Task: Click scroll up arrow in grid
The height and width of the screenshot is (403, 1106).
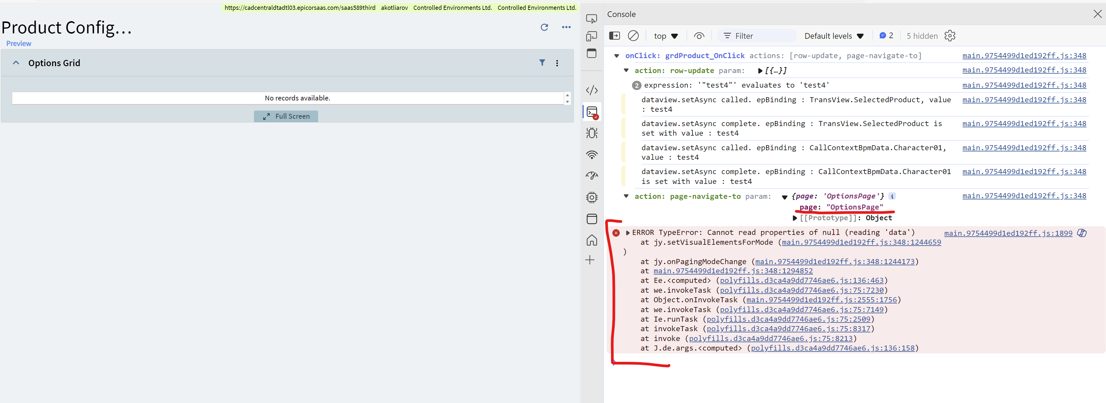Action: pos(567,95)
